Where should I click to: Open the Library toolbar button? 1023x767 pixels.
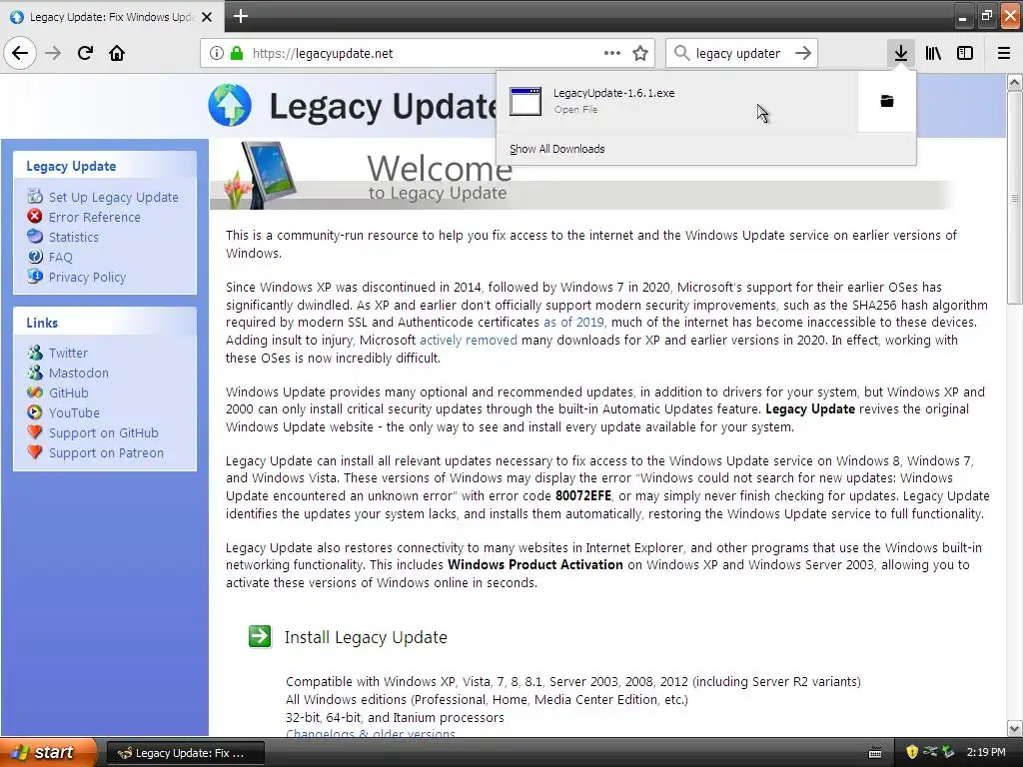click(933, 53)
